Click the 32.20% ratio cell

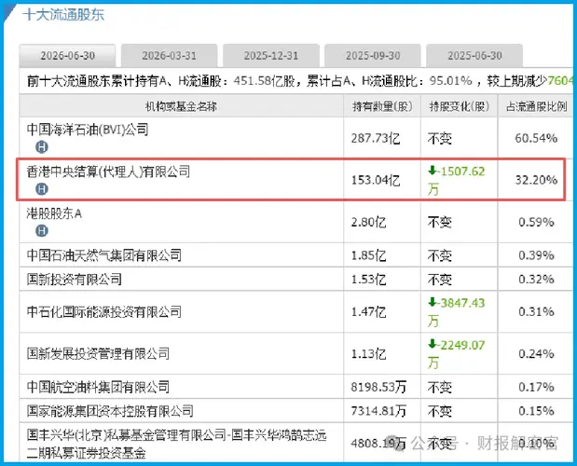[x=536, y=180]
